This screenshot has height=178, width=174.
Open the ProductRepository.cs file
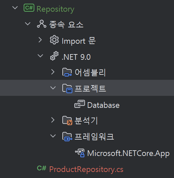tap(86, 170)
